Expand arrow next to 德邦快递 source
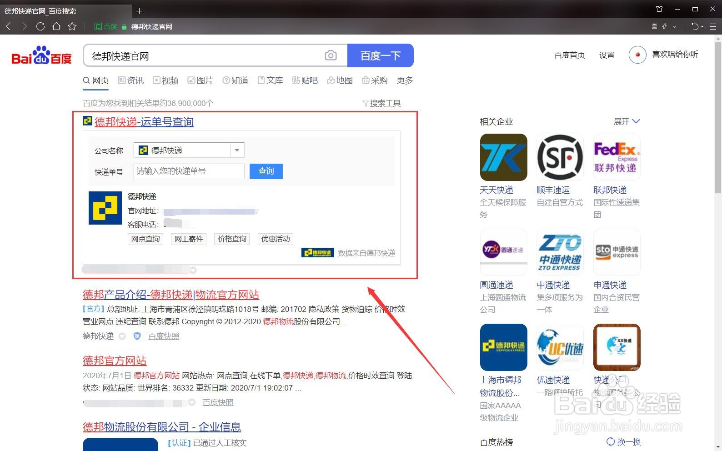722x451 pixels. [122, 336]
